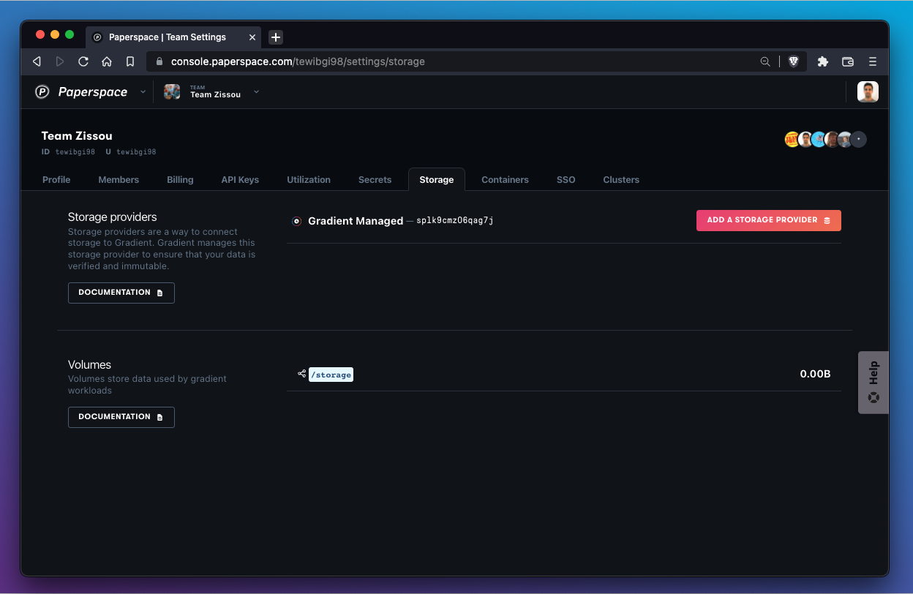Select the Storage tab

[437, 179]
